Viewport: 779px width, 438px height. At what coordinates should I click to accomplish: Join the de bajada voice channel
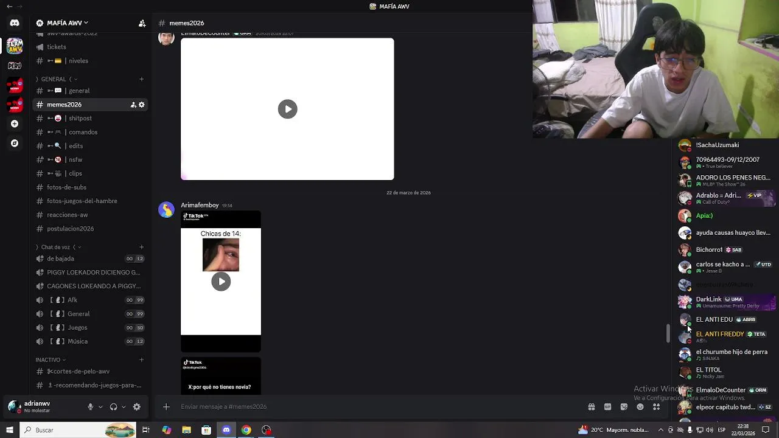(90, 259)
